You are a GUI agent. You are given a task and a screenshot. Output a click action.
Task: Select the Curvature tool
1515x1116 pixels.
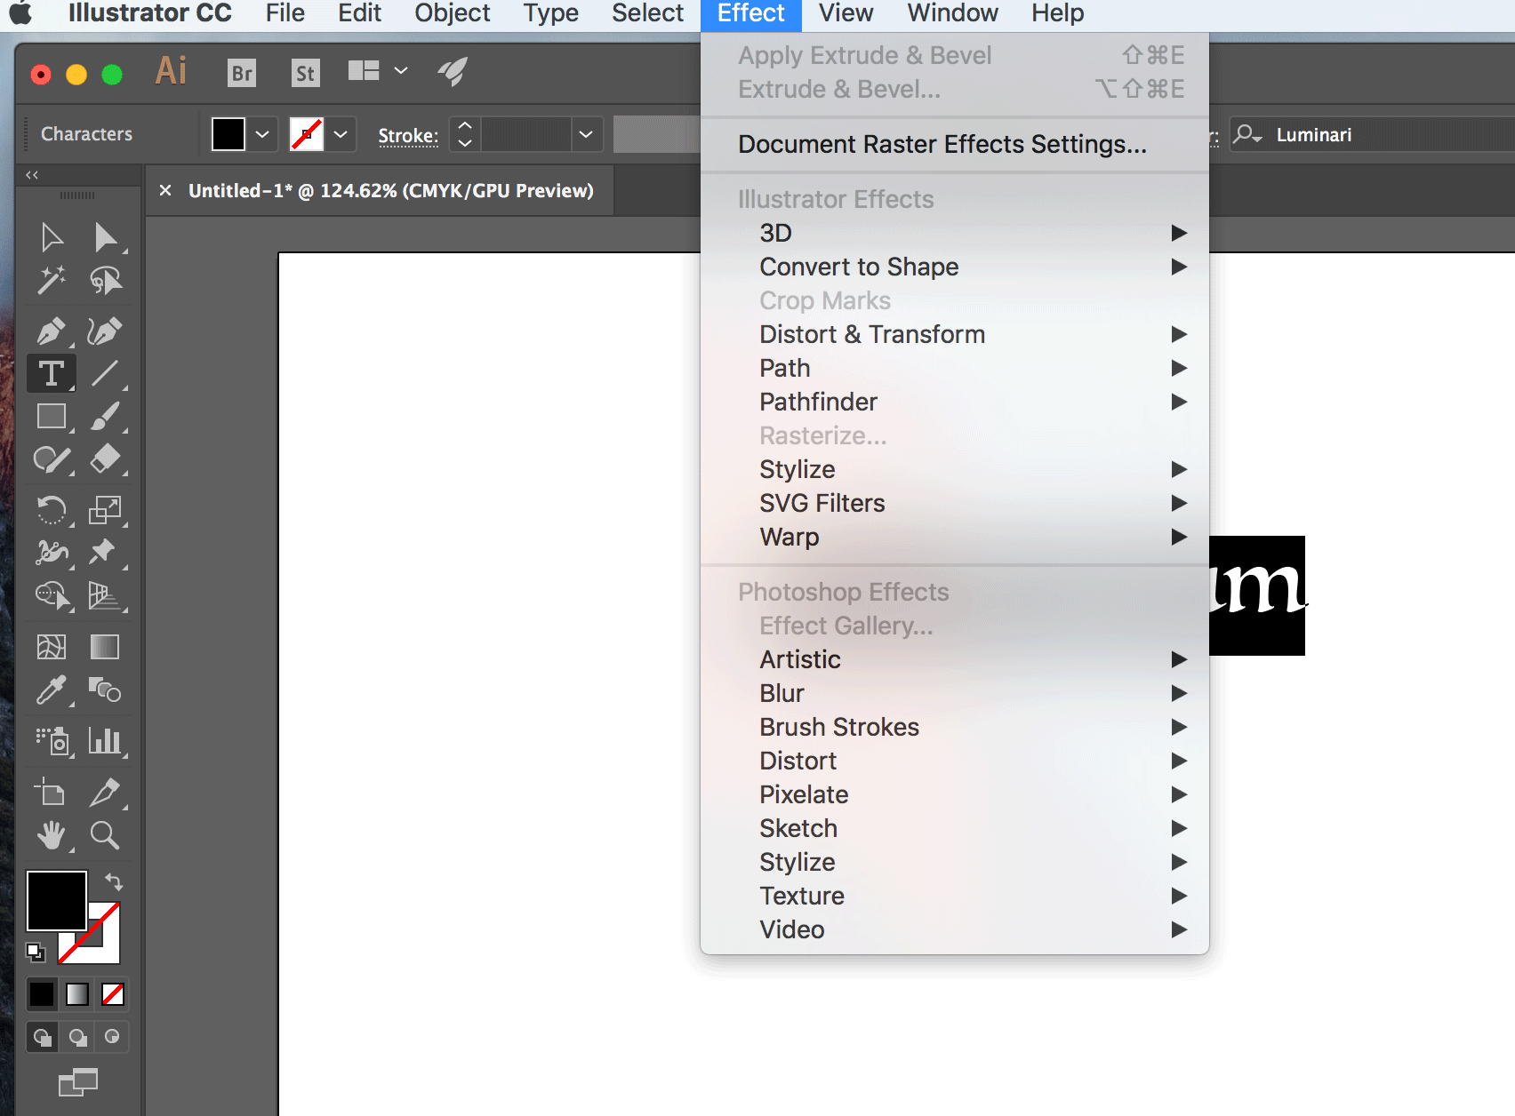[x=105, y=331]
